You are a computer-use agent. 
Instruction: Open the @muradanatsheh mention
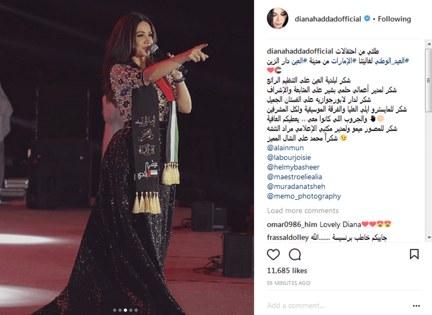point(296,187)
